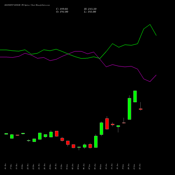Click the low value L: 185.00
The width and height of the screenshot is (175, 175).
(x=90, y=12)
